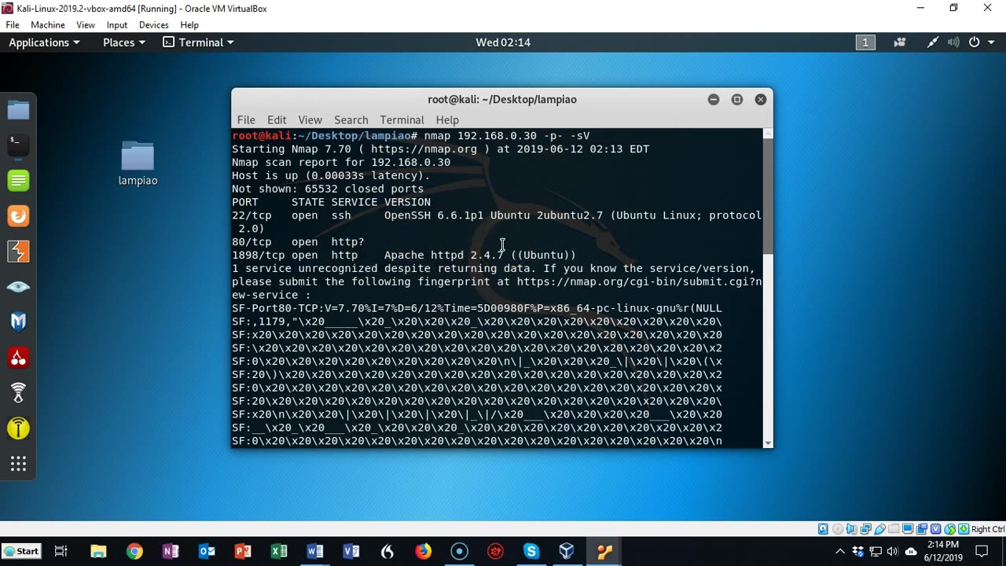
Task: Open terminal window File menu
Action: pyautogui.click(x=246, y=119)
